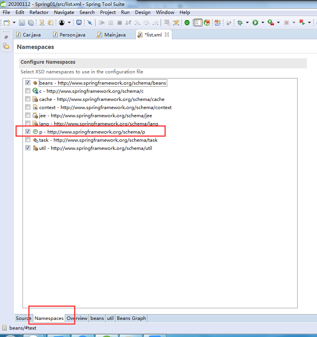Click the Resume debug icon
The width and height of the screenshot is (317, 337).
pyautogui.click(x=102, y=23)
